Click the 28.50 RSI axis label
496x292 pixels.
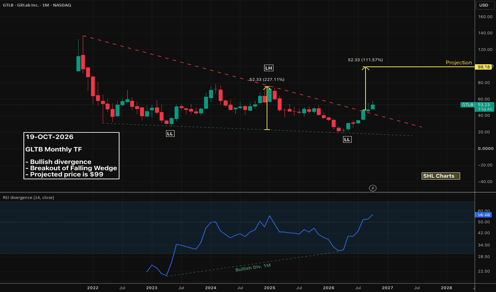484,256
